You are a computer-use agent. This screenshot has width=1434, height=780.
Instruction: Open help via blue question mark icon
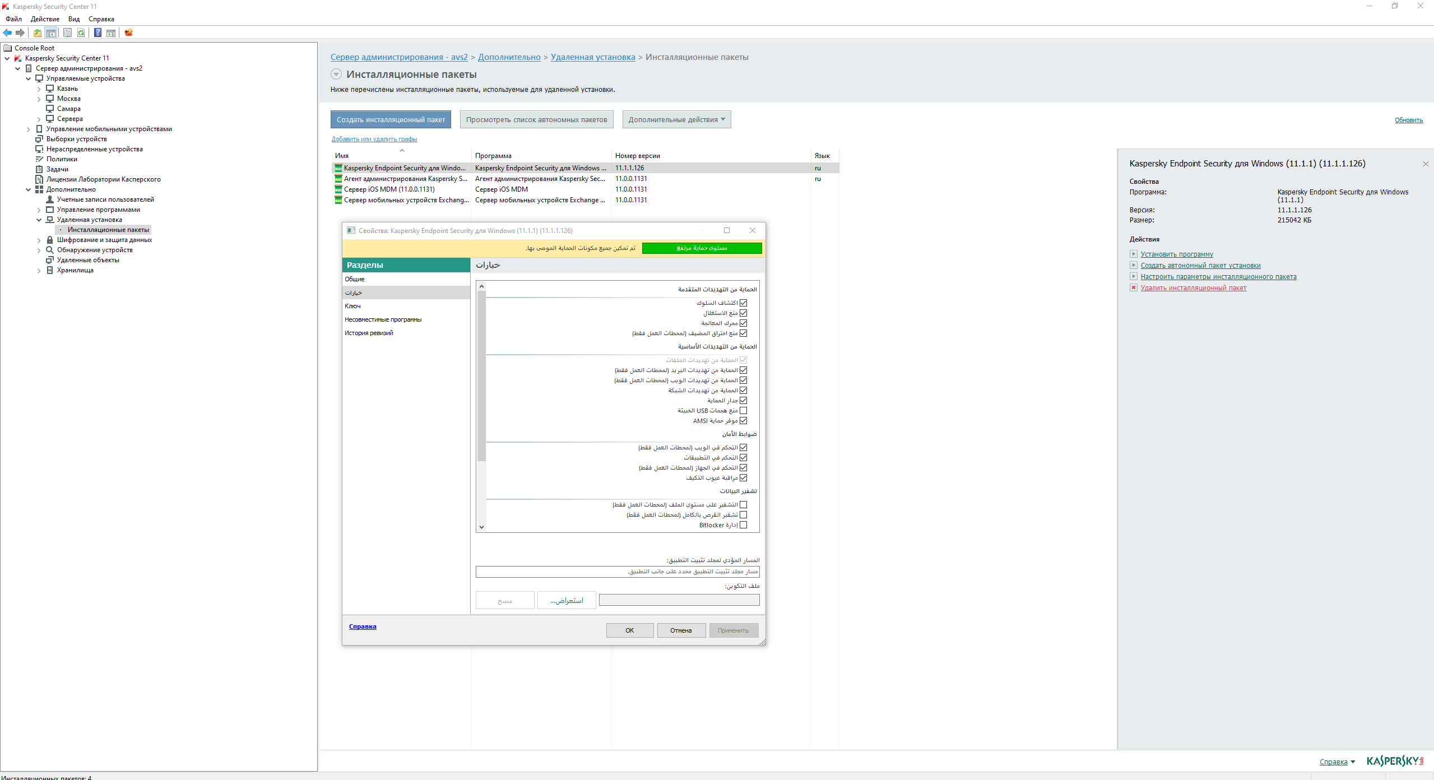point(98,32)
